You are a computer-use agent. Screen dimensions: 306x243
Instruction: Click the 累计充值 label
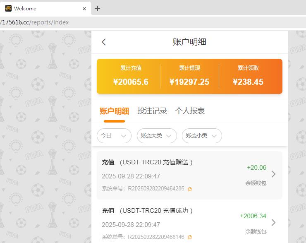click(x=131, y=68)
